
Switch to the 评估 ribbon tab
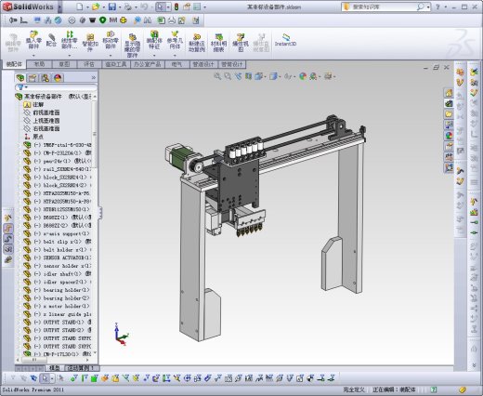coord(89,64)
